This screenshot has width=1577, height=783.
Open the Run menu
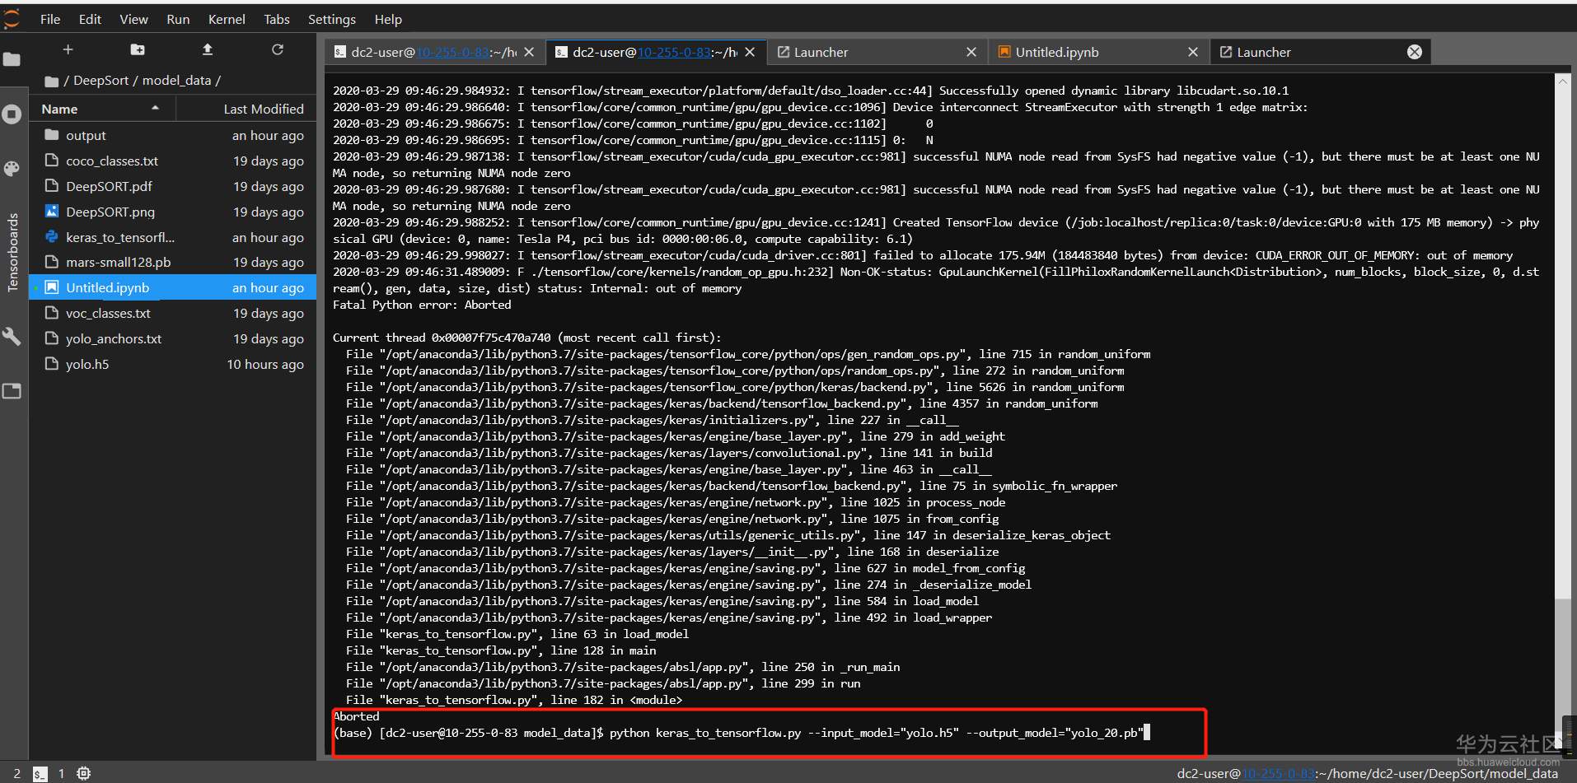178,19
